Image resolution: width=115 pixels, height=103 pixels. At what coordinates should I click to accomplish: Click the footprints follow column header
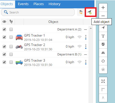[11, 22]
